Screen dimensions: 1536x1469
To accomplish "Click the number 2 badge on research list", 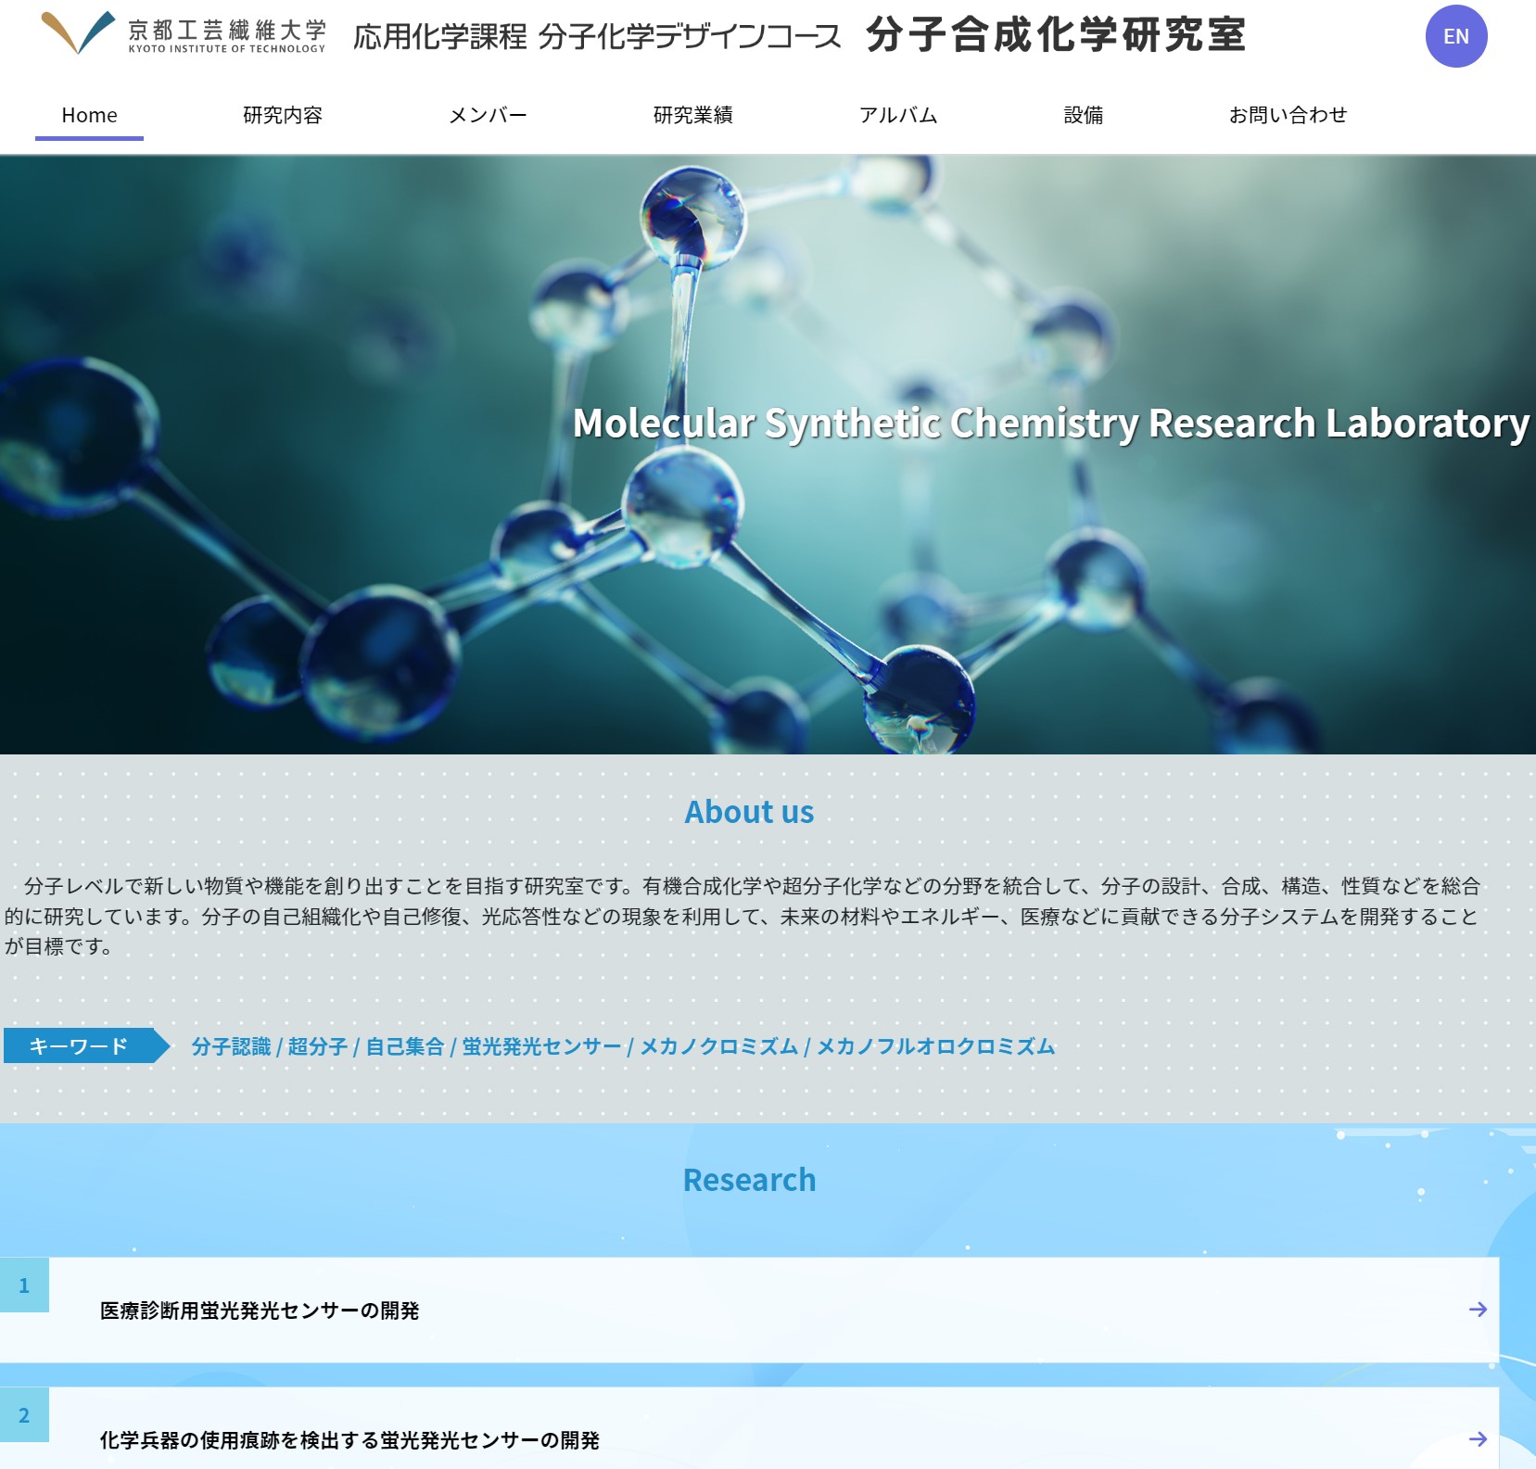I will tap(24, 1414).
